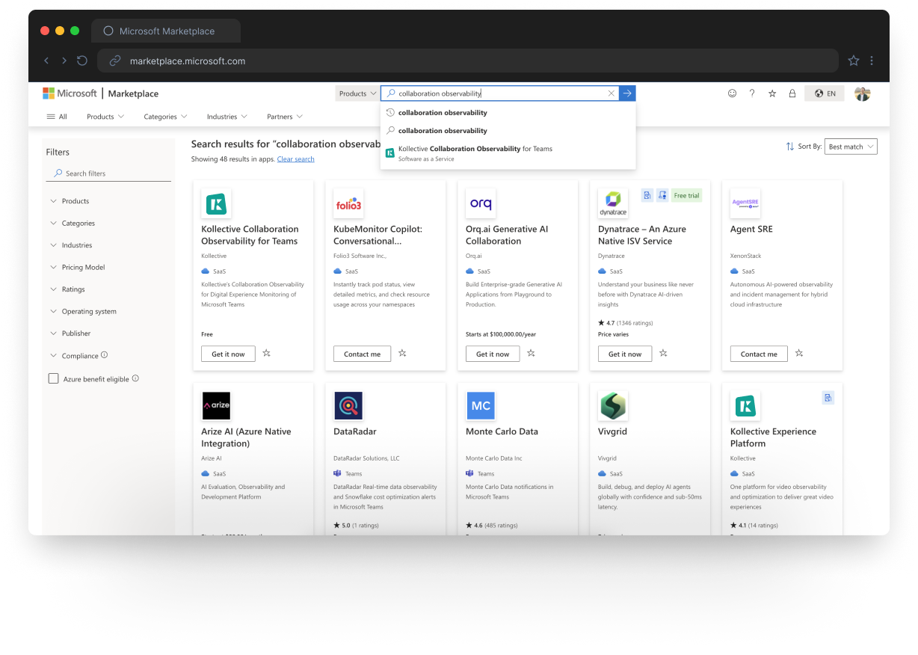Open the Products search scope dropdown
Screen dimensions: 918x655
357,93
